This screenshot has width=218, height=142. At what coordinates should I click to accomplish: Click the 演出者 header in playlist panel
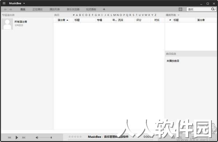coord(201,20)
